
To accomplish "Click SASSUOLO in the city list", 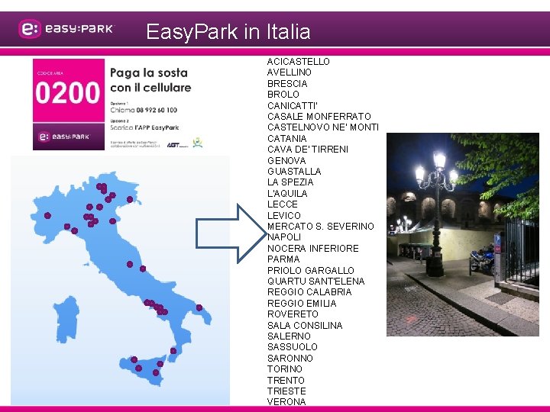I will (293, 348).
